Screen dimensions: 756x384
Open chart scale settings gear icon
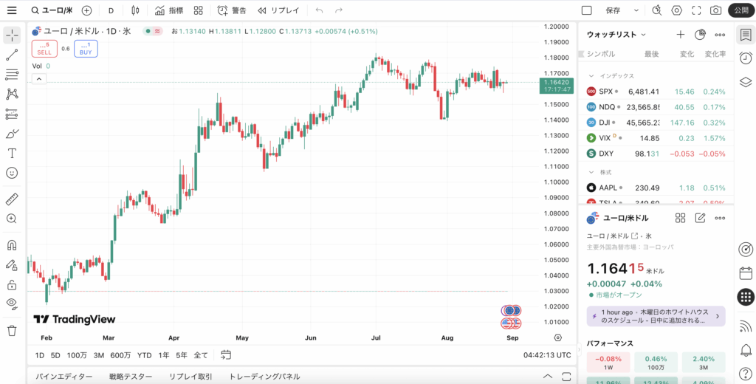tap(558, 337)
